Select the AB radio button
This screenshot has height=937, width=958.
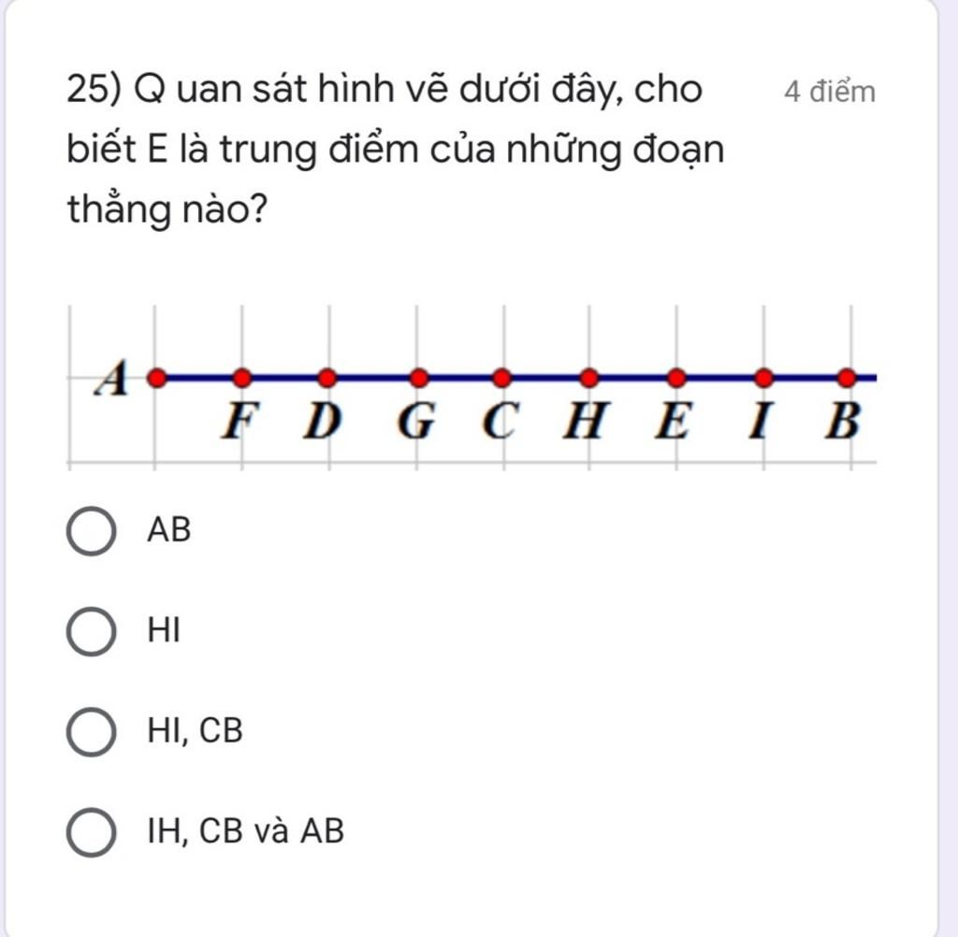coord(91,531)
